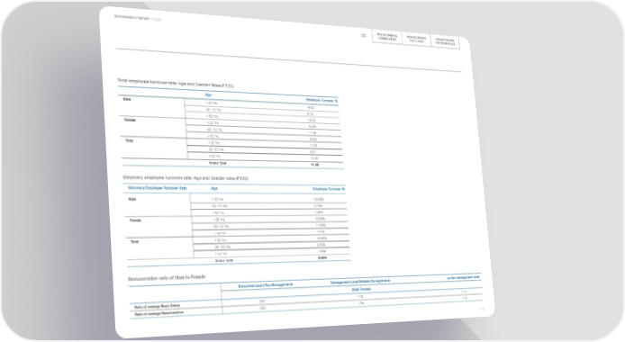Click the Sustainability Report header text
This screenshot has width=625, height=342.
(x=138, y=18)
